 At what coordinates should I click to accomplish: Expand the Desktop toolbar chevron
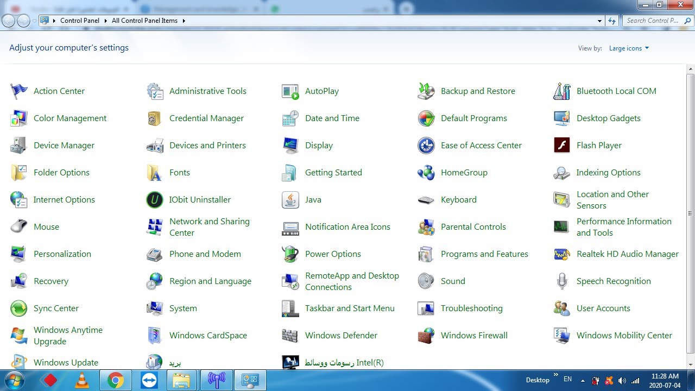pos(555,375)
